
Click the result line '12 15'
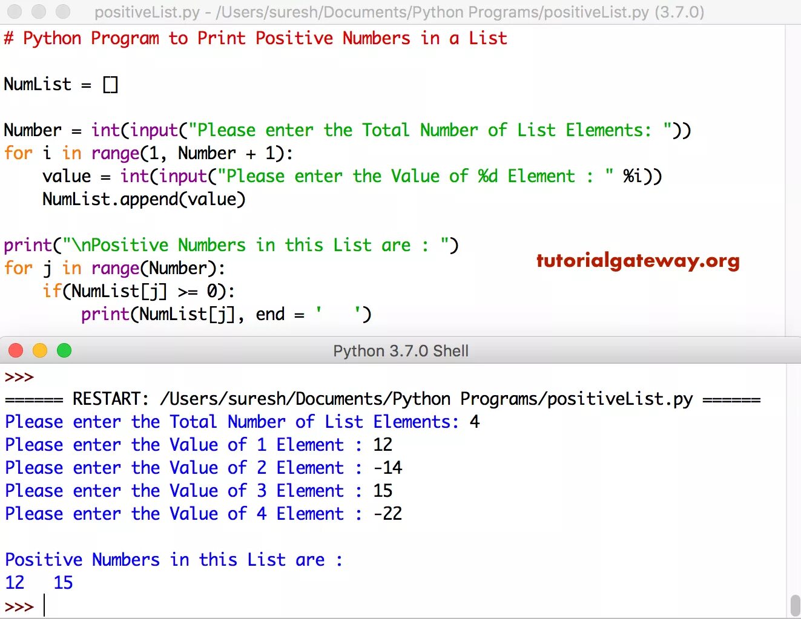[x=39, y=583]
